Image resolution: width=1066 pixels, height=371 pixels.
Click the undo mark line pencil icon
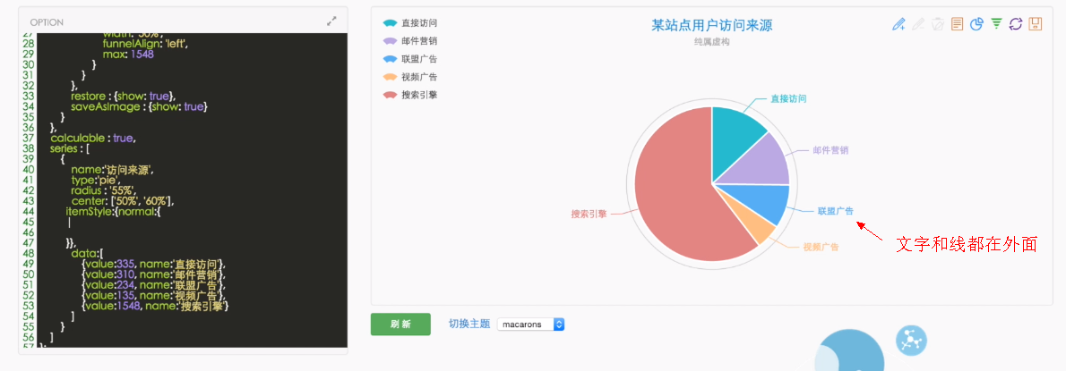(x=918, y=24)
